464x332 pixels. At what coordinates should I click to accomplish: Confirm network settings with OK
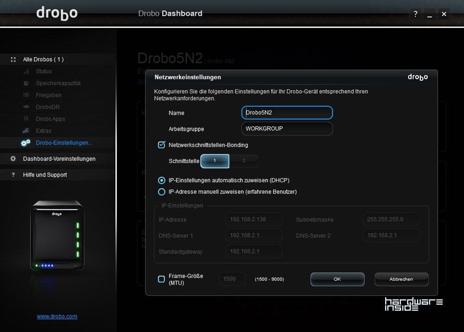click(x=337, y=279)
